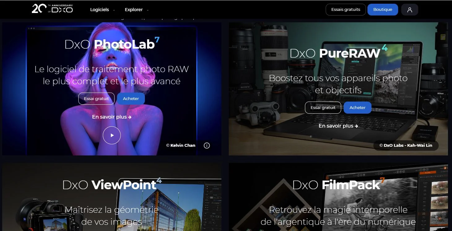Follow PureRAW En savoir plus link
The width and height of the screenshot is (452, 231).
click(x=338, y=126)
